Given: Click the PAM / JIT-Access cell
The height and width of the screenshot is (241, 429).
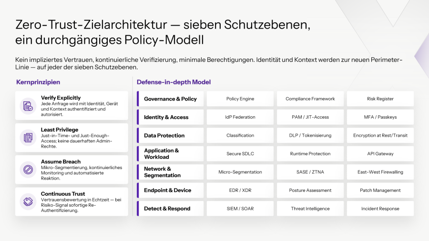Looking at the screenshot, I should (x=310, y=117).
